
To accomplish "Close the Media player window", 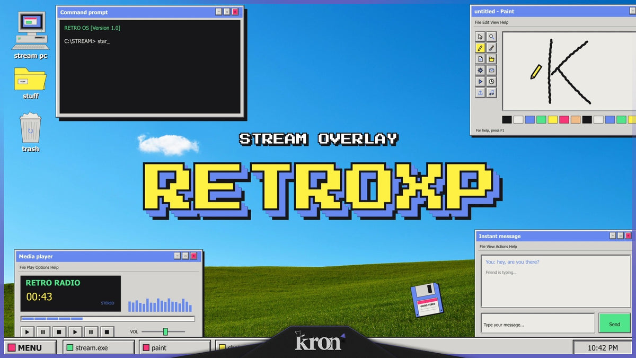I will coord(194,256).
